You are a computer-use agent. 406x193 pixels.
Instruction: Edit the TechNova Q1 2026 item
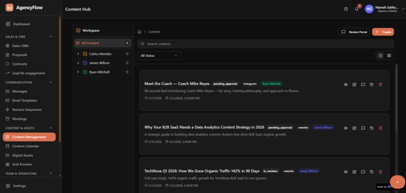tap(354, 172)
